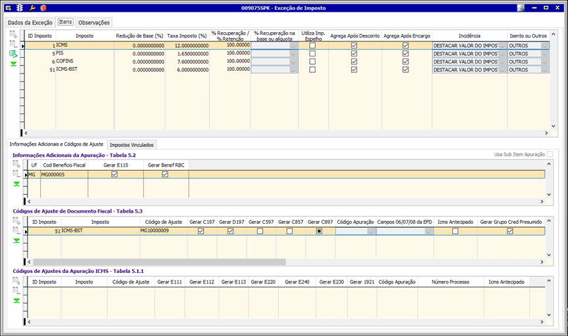Open the Observações tab
The width and height of the screenshot is (568, 336).
94,22
